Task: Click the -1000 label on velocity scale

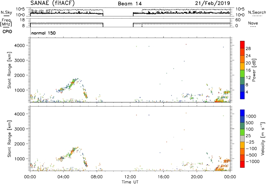Action: click(253, 161)
